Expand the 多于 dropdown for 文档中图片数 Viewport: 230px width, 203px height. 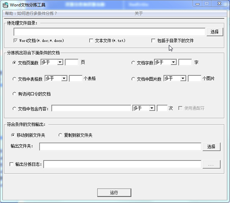point(183,79)
